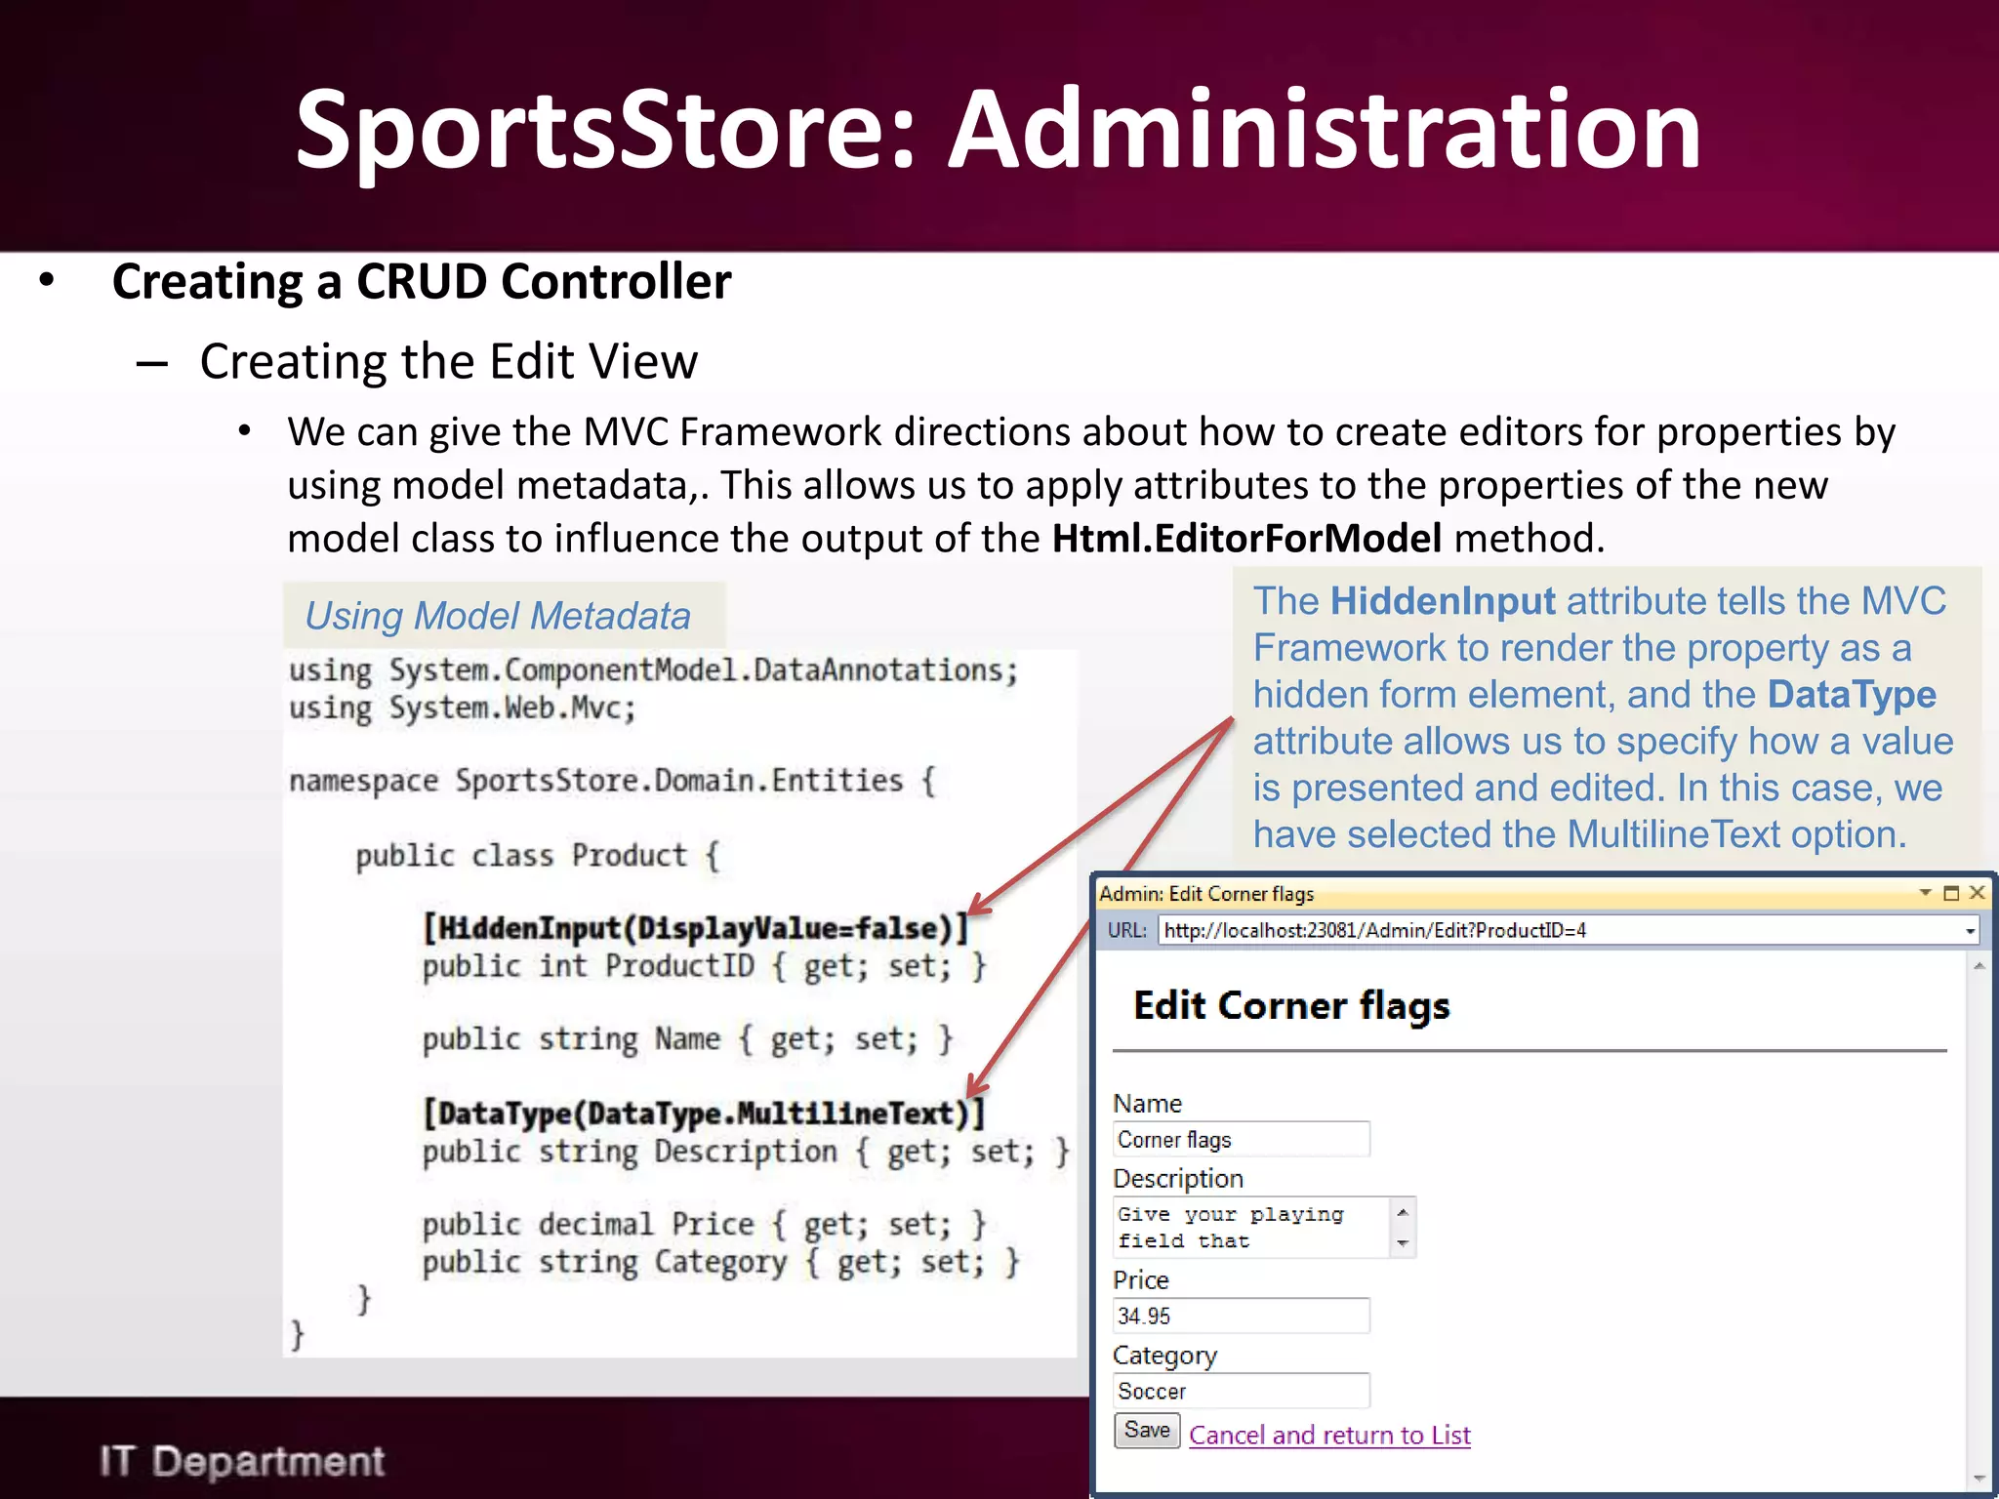Click the Description textarea scroll down arrow
1999x1499 pixels.
pyautogui.click(x=1403, y=1243)
